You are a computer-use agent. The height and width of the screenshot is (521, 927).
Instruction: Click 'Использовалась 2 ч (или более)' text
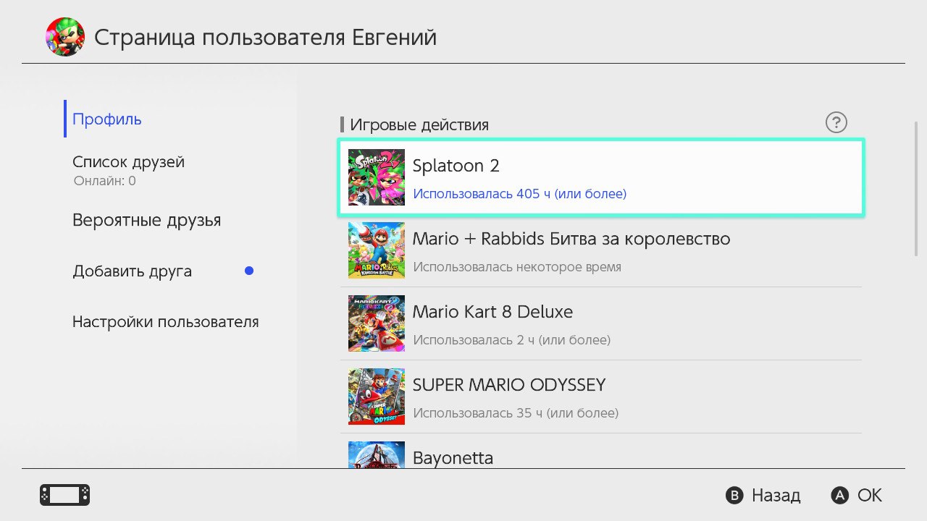coord(511,340)
